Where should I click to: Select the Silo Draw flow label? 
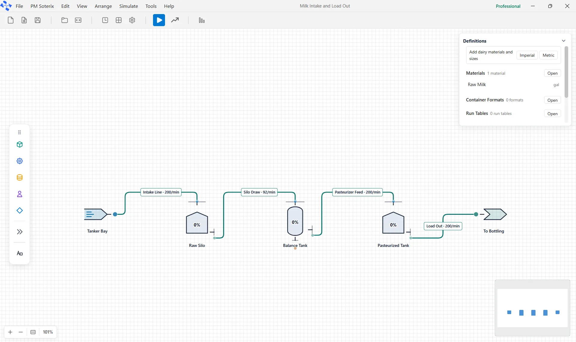(x=259, y=192)
